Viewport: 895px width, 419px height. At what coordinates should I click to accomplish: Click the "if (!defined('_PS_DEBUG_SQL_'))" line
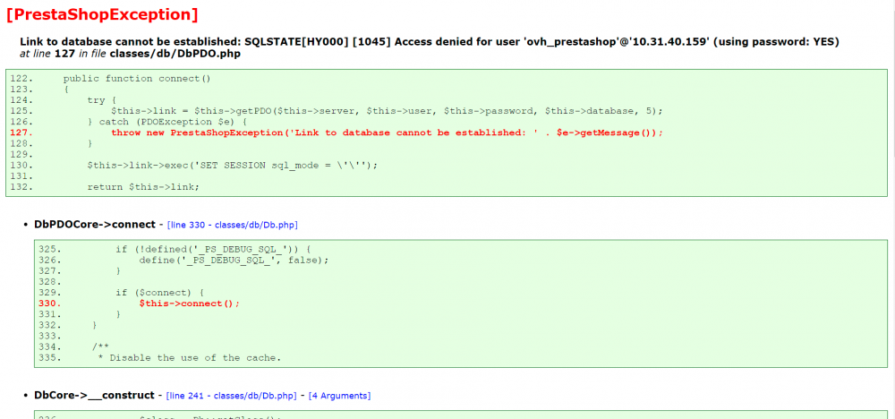click(x=212, y=250)
